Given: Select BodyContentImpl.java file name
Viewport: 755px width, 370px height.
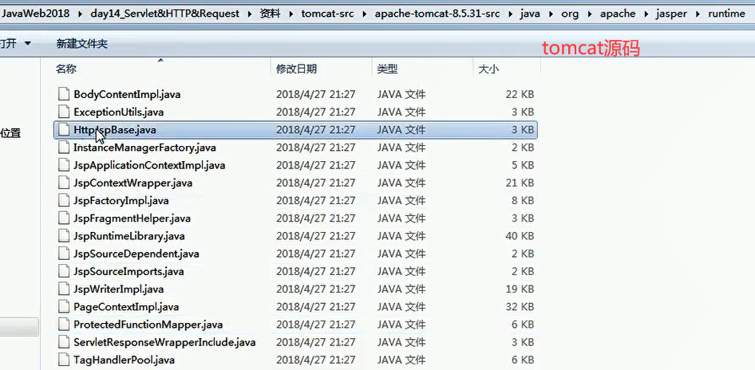Looking at the screenshot, I should coord(127,94).
